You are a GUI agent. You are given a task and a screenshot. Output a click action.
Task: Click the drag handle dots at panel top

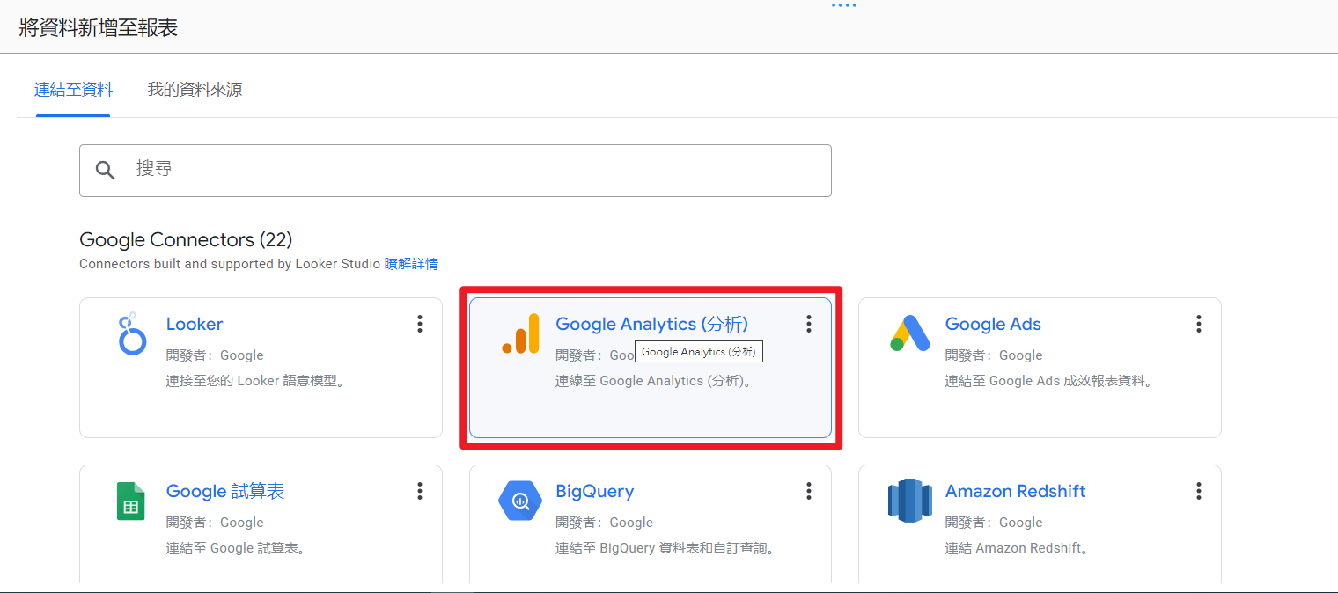844,5
